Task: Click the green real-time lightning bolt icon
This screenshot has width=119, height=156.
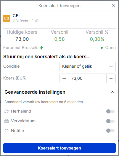Action: pos(41,48)
